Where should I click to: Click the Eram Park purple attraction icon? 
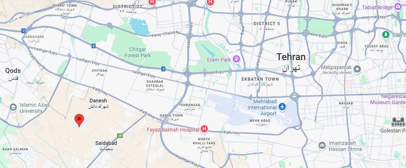click(x=237, y=59)
